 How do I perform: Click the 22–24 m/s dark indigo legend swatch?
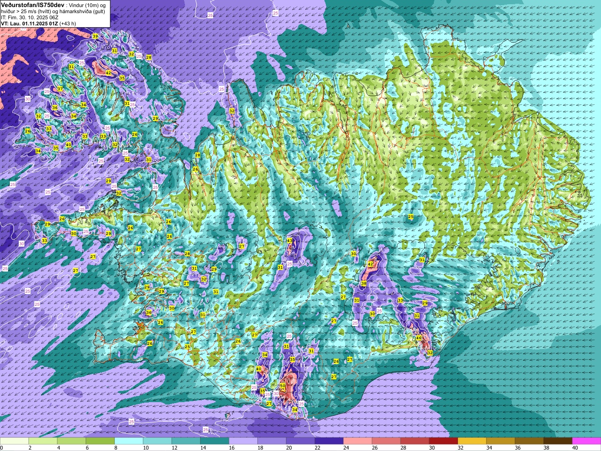click(x=329, y=441)
